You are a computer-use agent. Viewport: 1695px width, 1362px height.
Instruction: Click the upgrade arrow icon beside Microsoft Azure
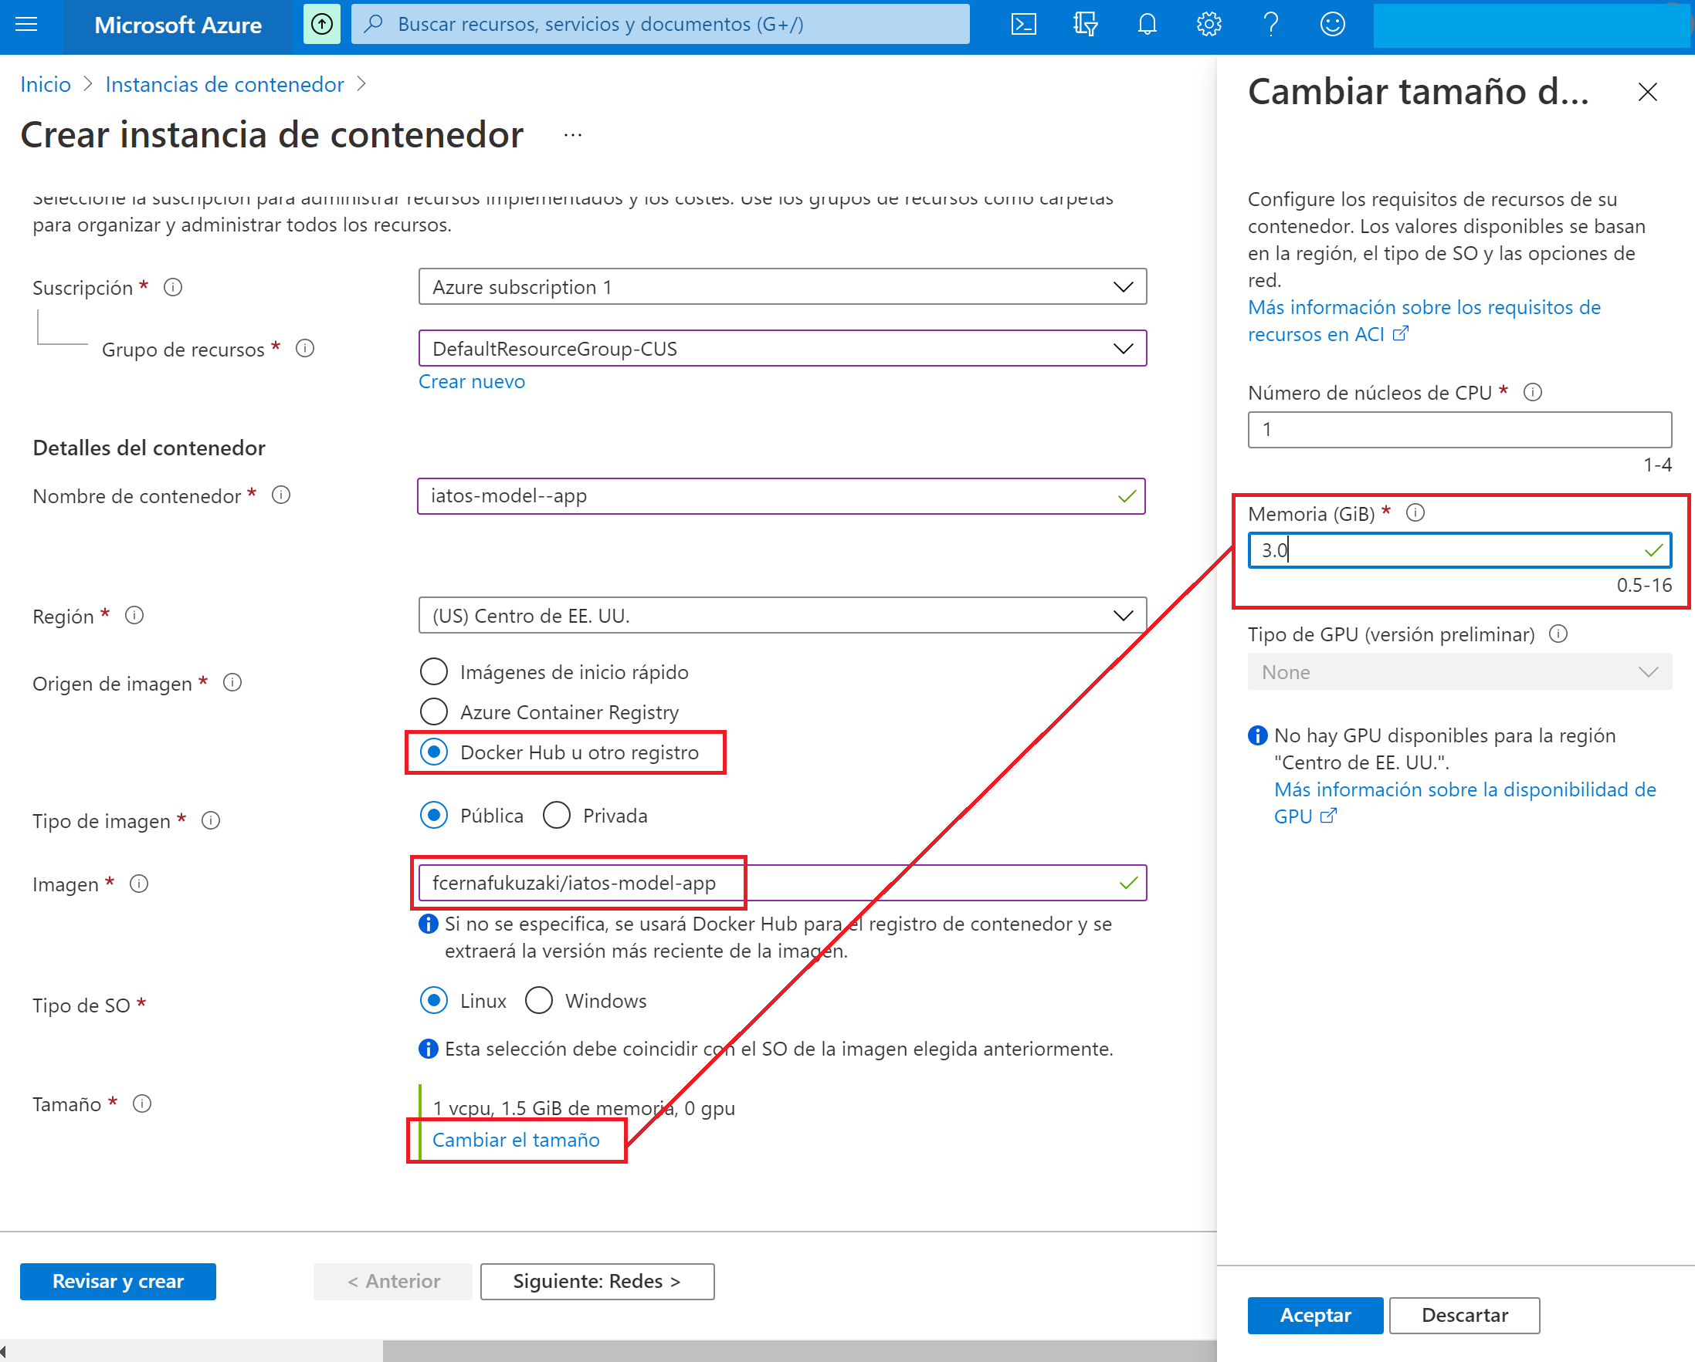(x=321, y=25)
